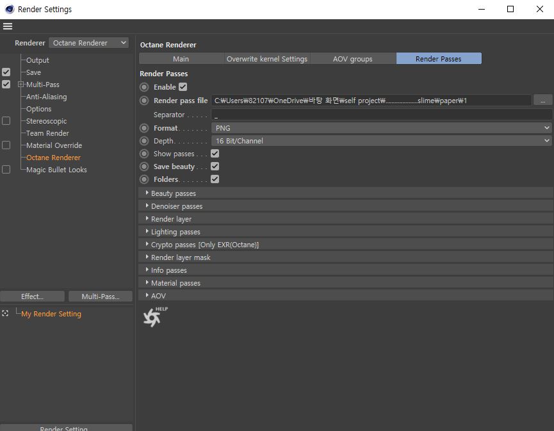554x431 pixels.
Task: Click the Show passes animation dot
Action: pyautogui.click(x=144, y=154)
